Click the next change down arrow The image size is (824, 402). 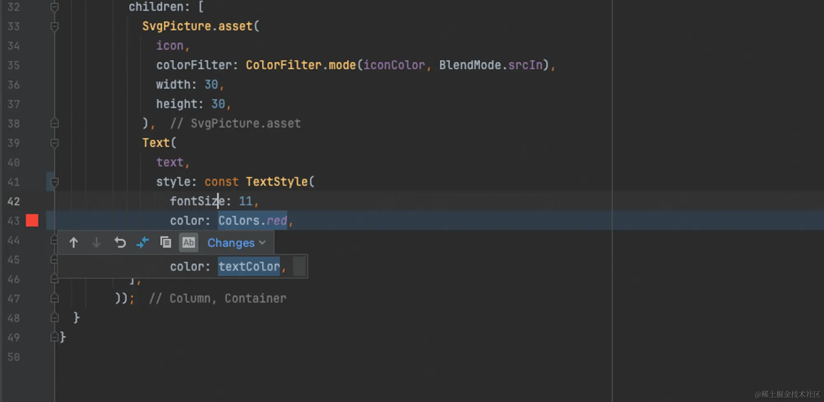pos(96,242)
